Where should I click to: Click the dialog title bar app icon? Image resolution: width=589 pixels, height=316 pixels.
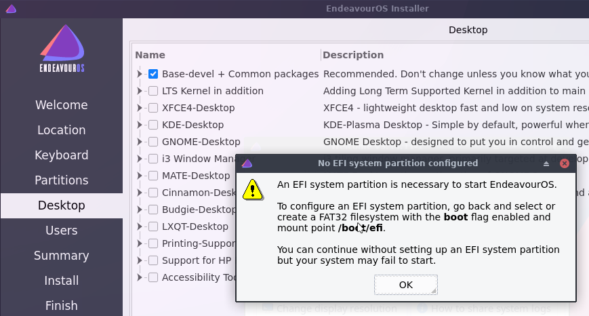pos(247,163)
